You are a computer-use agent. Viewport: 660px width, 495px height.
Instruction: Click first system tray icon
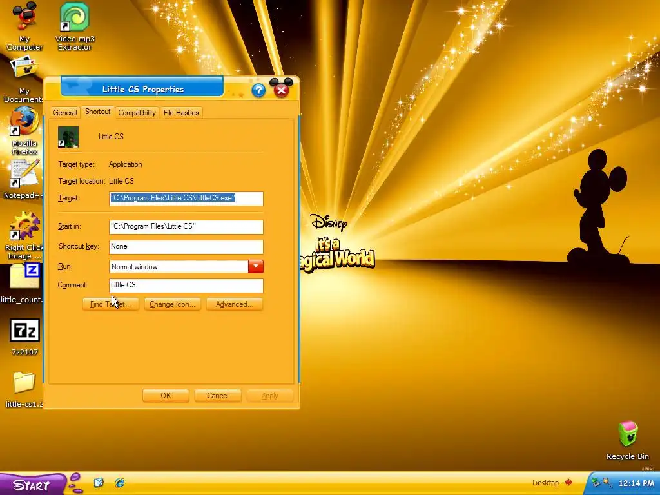tap(596, 482)
